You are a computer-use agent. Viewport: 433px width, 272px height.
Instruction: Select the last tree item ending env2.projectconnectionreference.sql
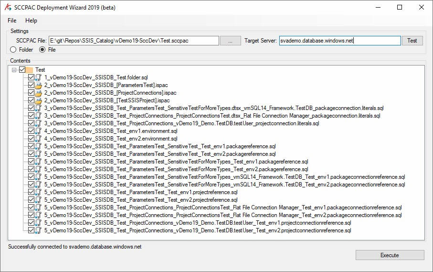point(198,230)
